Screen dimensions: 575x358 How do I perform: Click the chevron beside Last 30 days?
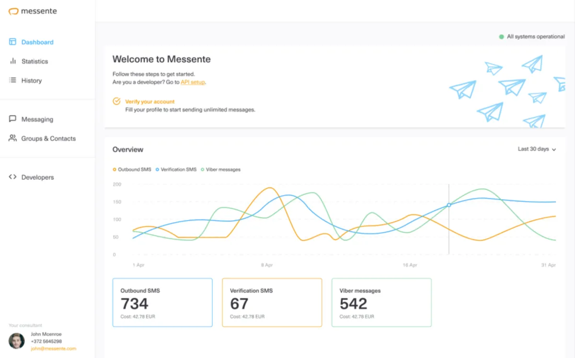(x=554, y=149)
